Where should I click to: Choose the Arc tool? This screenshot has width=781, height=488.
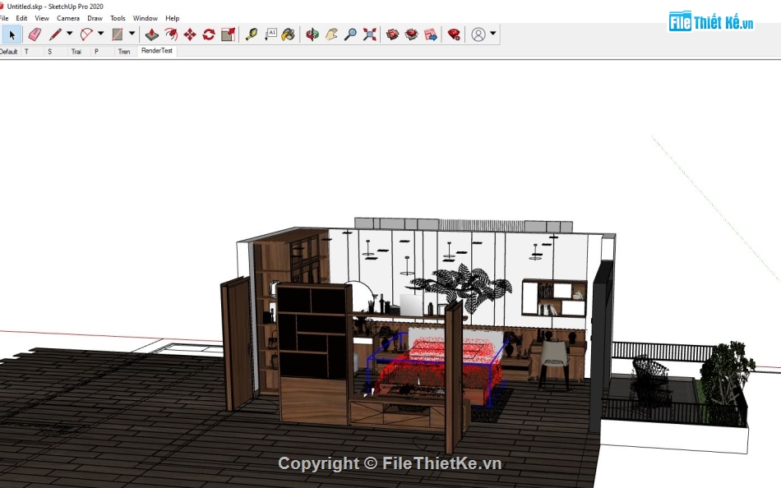click(x=86, y=35)
